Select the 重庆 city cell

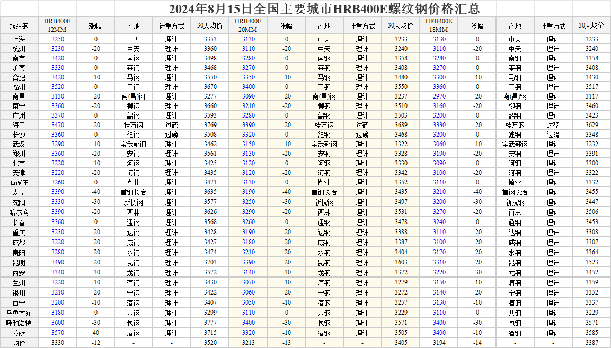(x=19, y=232)
